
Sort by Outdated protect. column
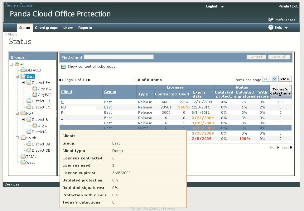[x=224, y=94]
